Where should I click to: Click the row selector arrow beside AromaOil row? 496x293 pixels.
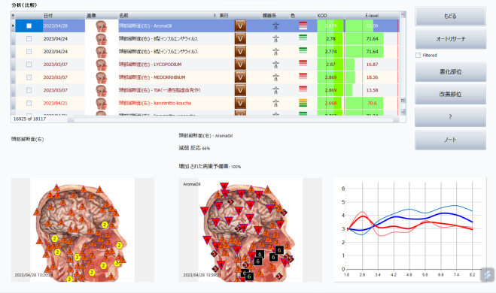tap(13, 26)
